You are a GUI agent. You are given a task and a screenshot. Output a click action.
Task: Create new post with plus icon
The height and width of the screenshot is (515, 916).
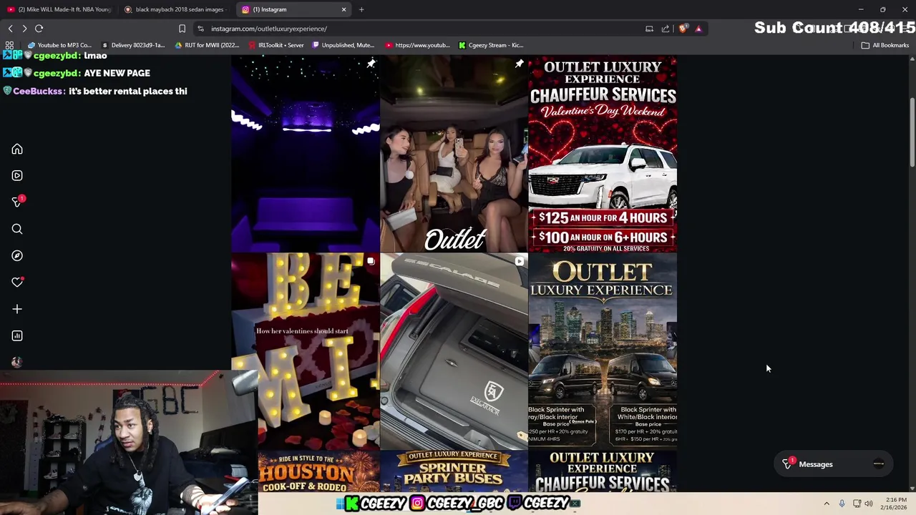pyautogui.click(x=17, y=309)
